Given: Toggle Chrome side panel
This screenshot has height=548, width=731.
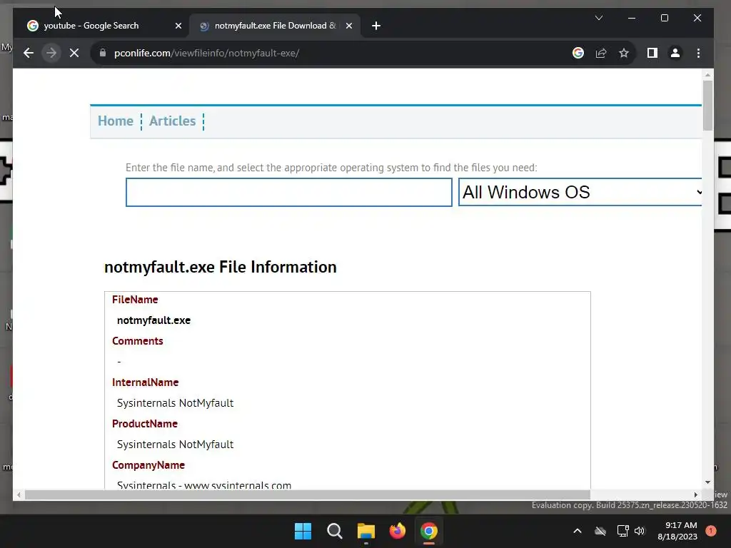Looking at the screenshot, I should point(652,53).
